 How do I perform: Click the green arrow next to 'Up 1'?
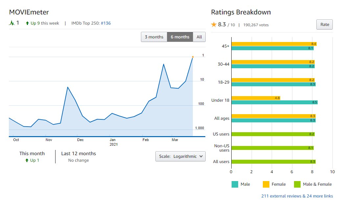pos(27,160)
